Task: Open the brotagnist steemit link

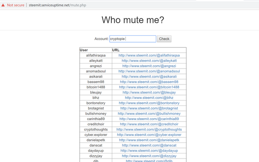Action: (x=149, y=108)
